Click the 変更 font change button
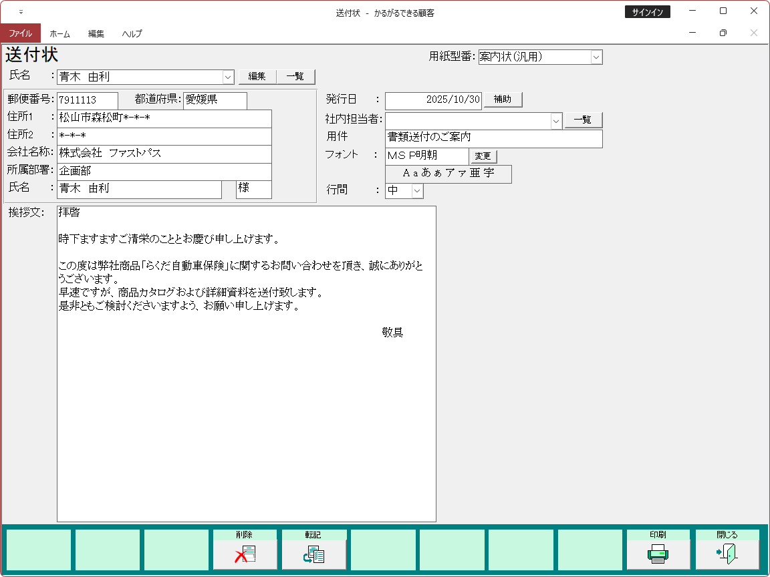This screenshot has width=770, height=577. [483, 156]
